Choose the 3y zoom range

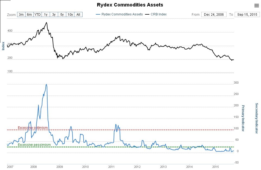coord(54,15)
